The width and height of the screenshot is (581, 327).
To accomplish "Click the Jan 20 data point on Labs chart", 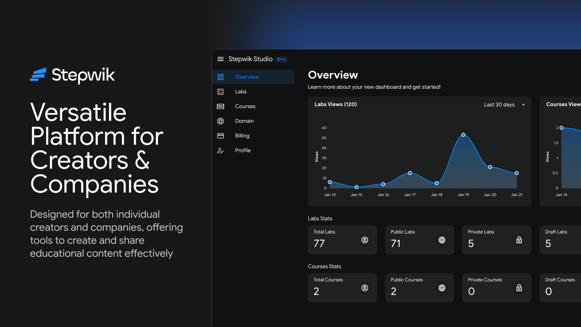I will click(x=490, y=167).
